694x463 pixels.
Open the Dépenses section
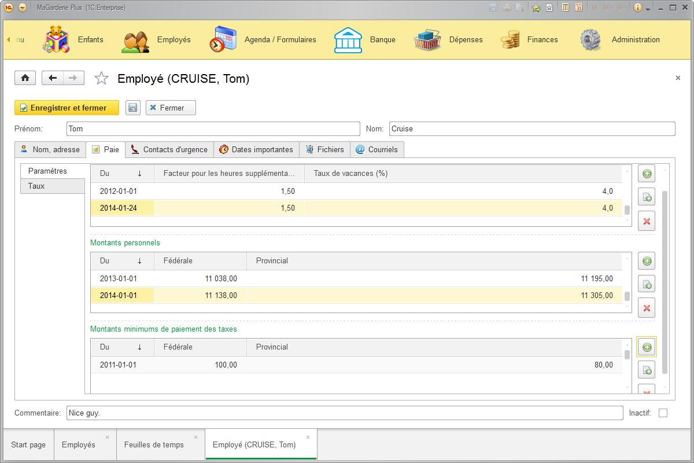click(466, 39)
